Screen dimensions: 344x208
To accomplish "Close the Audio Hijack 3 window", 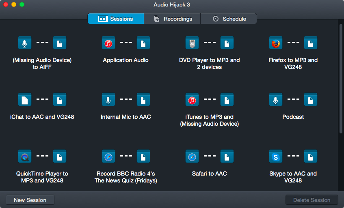I will click(6, 4).
